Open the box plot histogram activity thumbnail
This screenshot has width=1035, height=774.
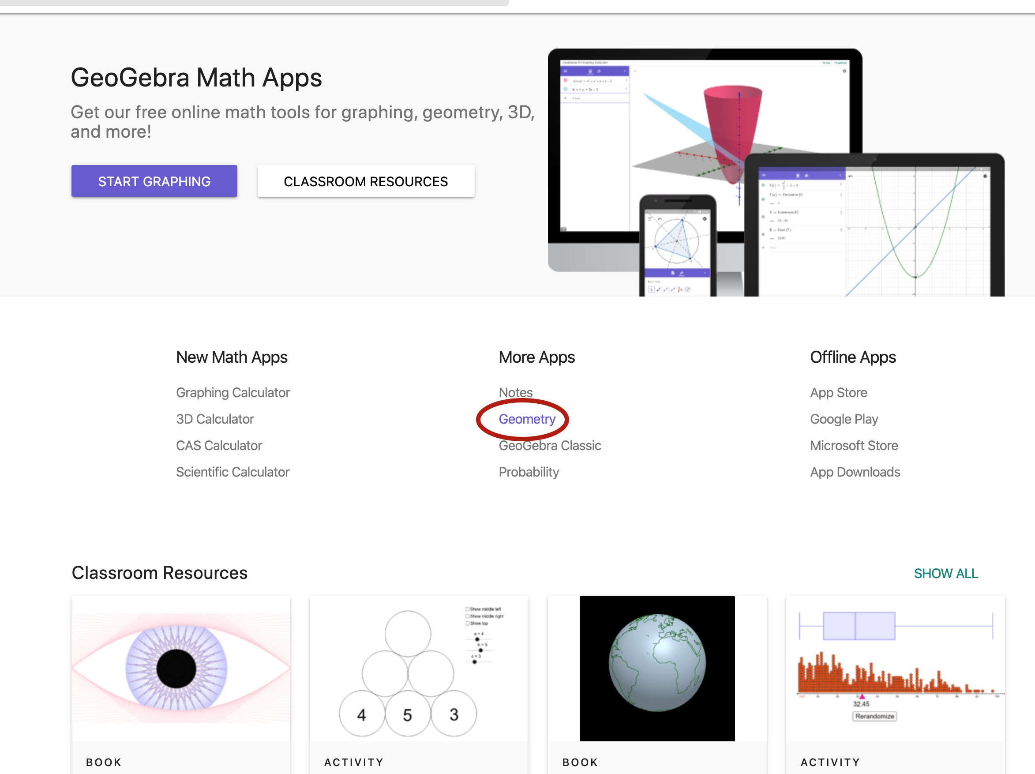pos(895,668)
